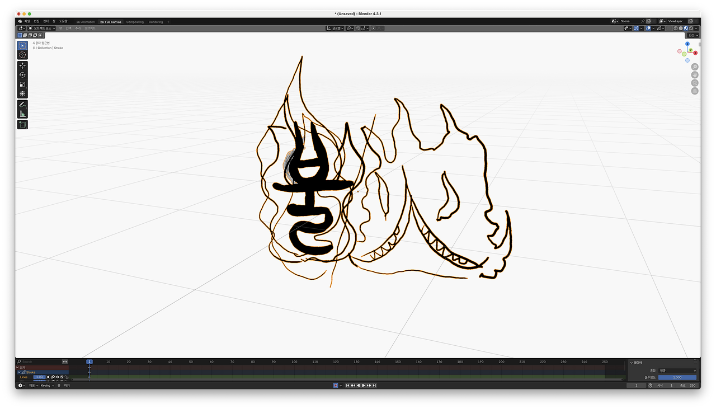Click the X axis in the navigation gizmo
716x409 pixels.
click(x=695, y=53)
